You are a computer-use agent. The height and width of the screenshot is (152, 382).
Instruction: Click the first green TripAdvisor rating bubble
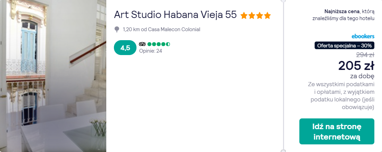pos(150,44)
